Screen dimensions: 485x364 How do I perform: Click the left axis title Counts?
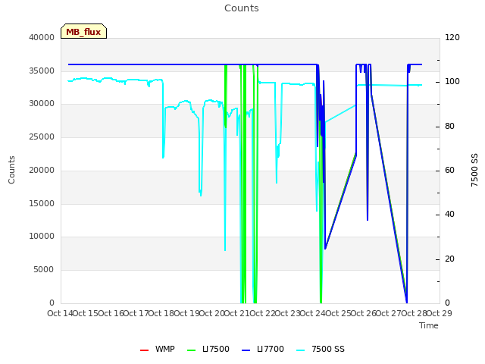(x=11, y=170)
